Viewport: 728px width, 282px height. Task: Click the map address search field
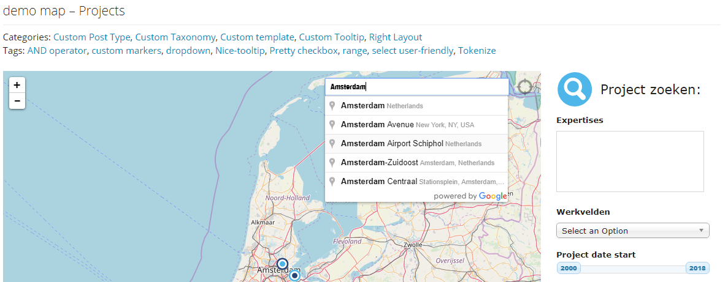[x=416, y=87]
